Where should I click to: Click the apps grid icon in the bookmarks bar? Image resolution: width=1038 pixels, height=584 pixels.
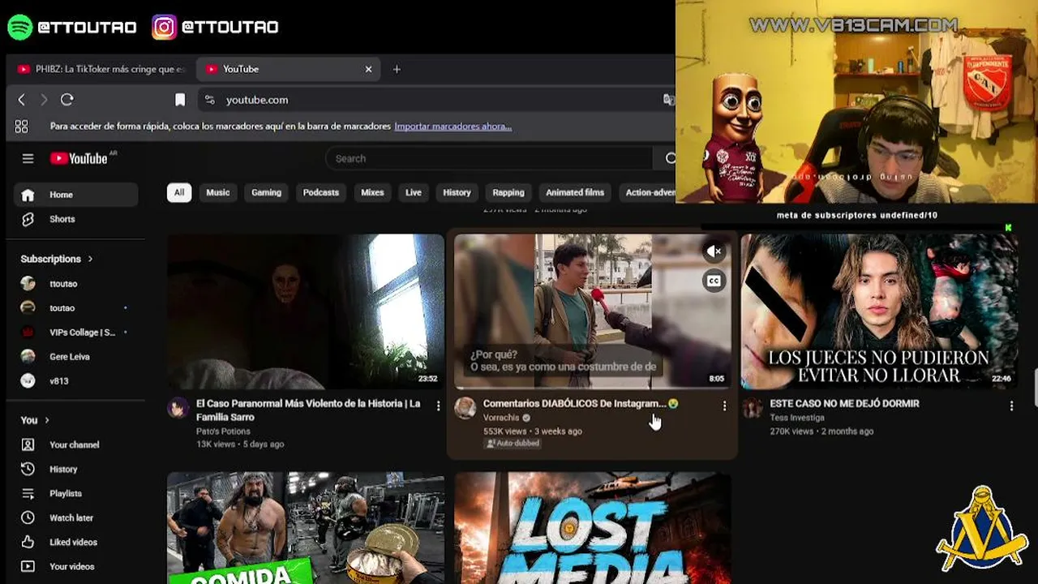pyautogui.click(x=22, y=127)
